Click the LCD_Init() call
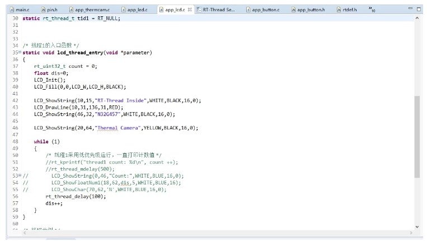 click(x=50, y=80)
